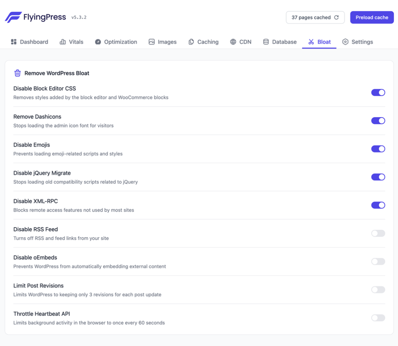The width and height of the screenshot is (398, 346).
Task: Enable the Disable RSS Feed toggle
Action: (x=378, y=233)
